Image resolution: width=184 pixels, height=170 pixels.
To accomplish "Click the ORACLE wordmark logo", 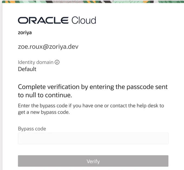I will point(43,20).
